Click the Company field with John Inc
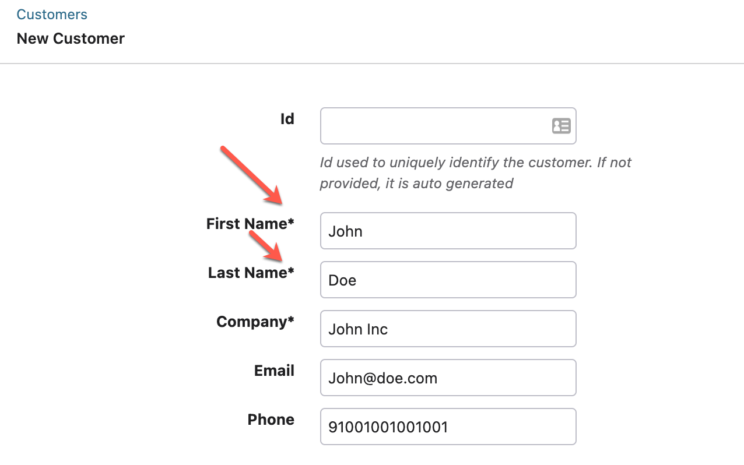Screen dimensions: 744x465 pos(448,329)
